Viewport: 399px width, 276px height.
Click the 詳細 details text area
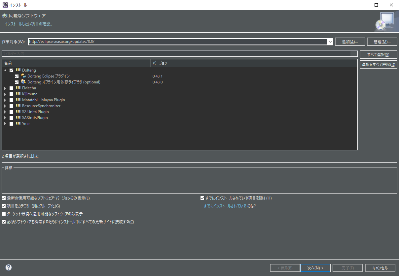tap(199, 181)
